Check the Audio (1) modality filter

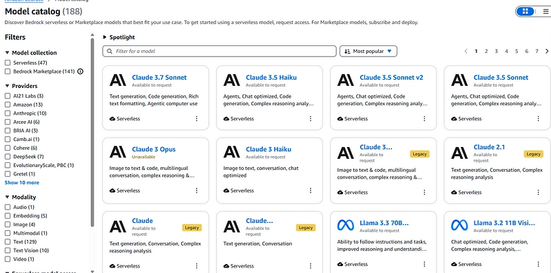click(8, 208)
